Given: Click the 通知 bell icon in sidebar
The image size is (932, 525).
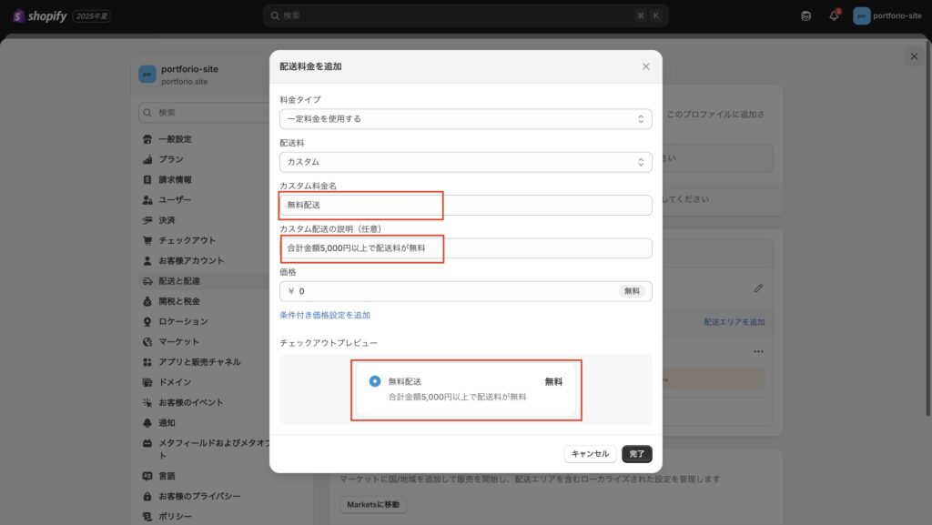Looking at the screenshot, I should click(x=147, y=423).
